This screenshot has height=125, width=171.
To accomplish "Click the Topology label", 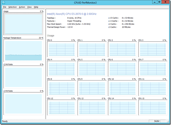I will 51,18.
